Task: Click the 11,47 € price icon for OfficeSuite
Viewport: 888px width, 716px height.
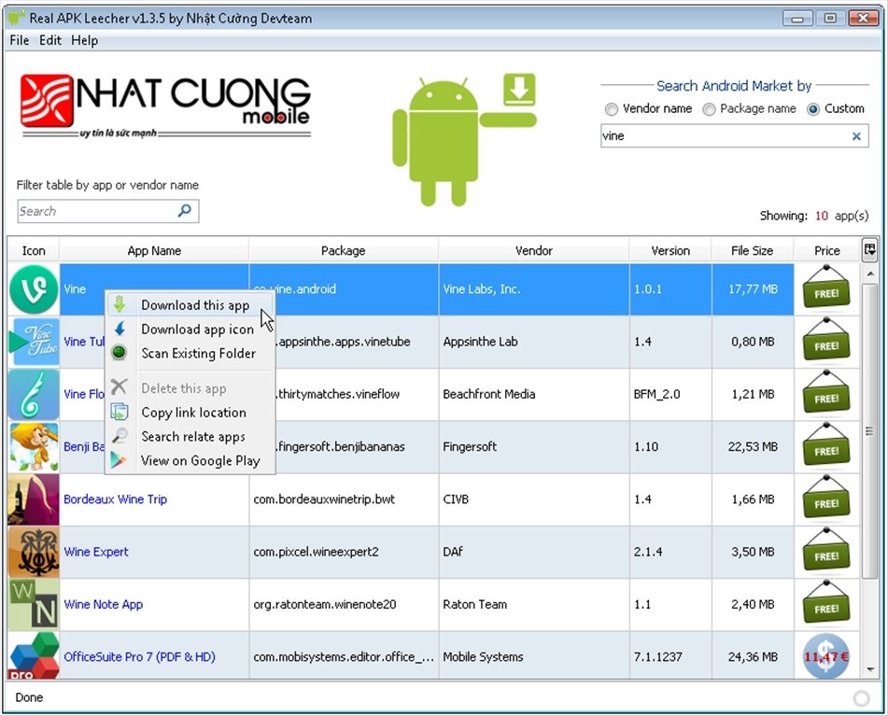Action: click(x=826, y=656)
